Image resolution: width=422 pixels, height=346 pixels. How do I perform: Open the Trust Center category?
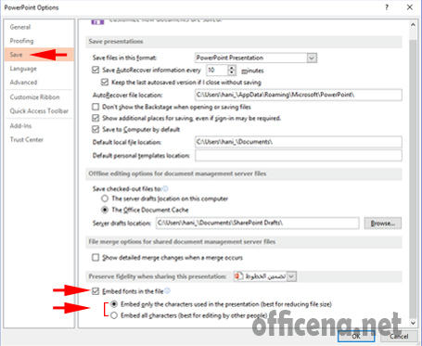point(27,139)
